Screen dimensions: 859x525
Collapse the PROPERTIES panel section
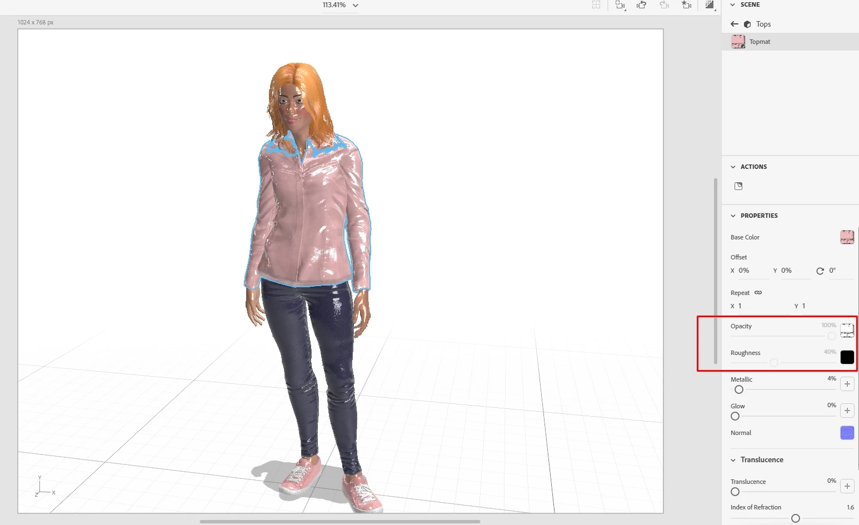pyautogui.click(x=733, y=216)
